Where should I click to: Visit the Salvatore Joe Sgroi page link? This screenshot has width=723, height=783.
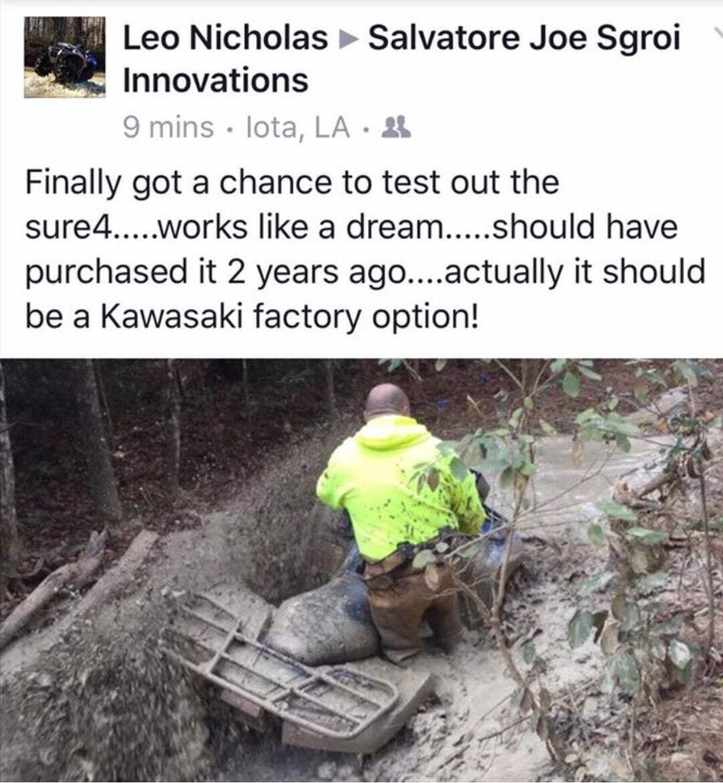(x=524, y=39)
